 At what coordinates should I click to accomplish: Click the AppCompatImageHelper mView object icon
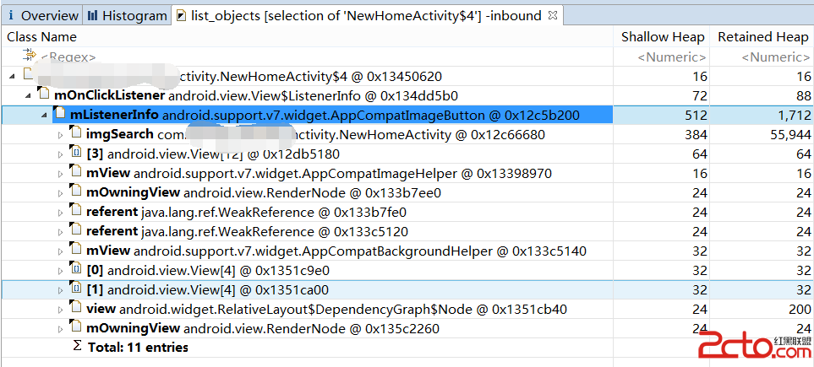(x=75, y=173)
